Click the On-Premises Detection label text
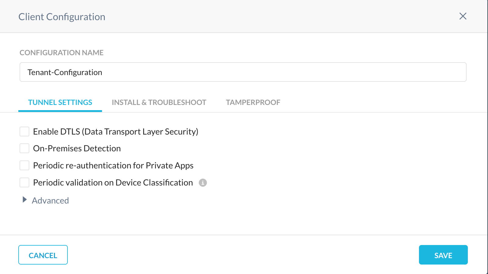 [77, 148]
